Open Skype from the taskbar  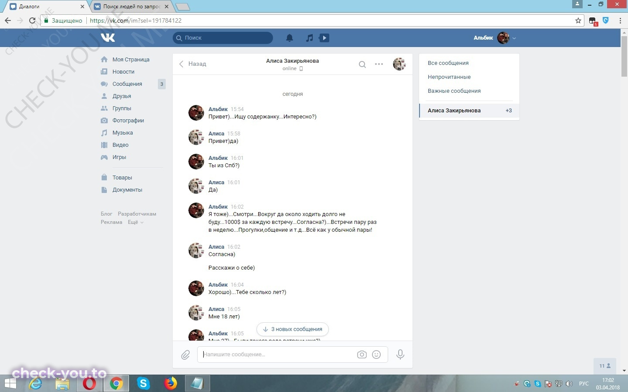[x=143, y=383]
